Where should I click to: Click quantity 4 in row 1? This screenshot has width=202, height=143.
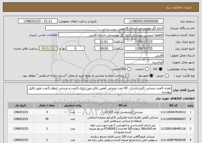tap(47, 112)
